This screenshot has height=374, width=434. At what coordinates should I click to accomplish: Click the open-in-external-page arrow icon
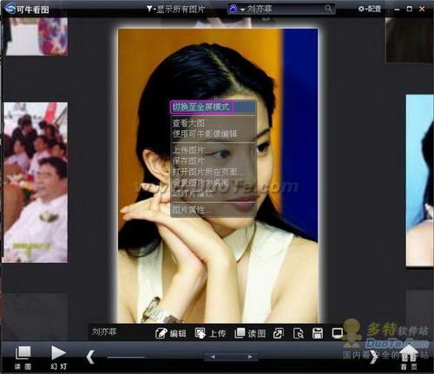(x=279, y=333)
